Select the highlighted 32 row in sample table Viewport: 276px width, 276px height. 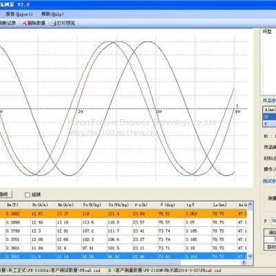pyautogui.click(x=269, y=117)
